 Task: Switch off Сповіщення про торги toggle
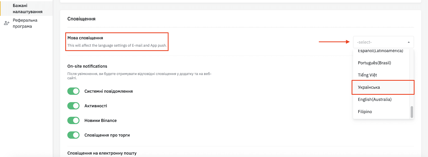[73, 135]
